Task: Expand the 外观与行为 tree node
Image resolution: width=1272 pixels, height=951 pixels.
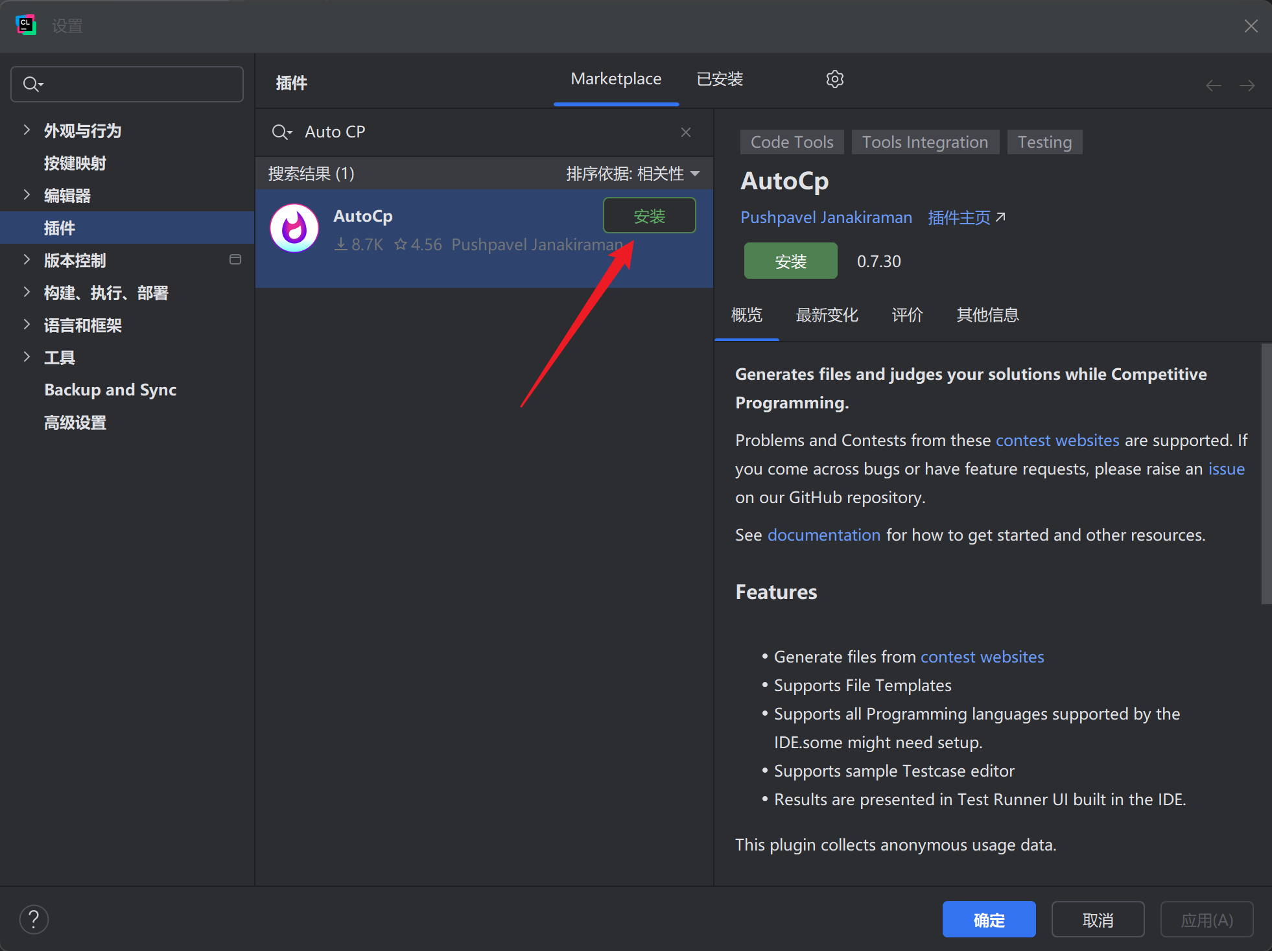Action: pos(27,130)
